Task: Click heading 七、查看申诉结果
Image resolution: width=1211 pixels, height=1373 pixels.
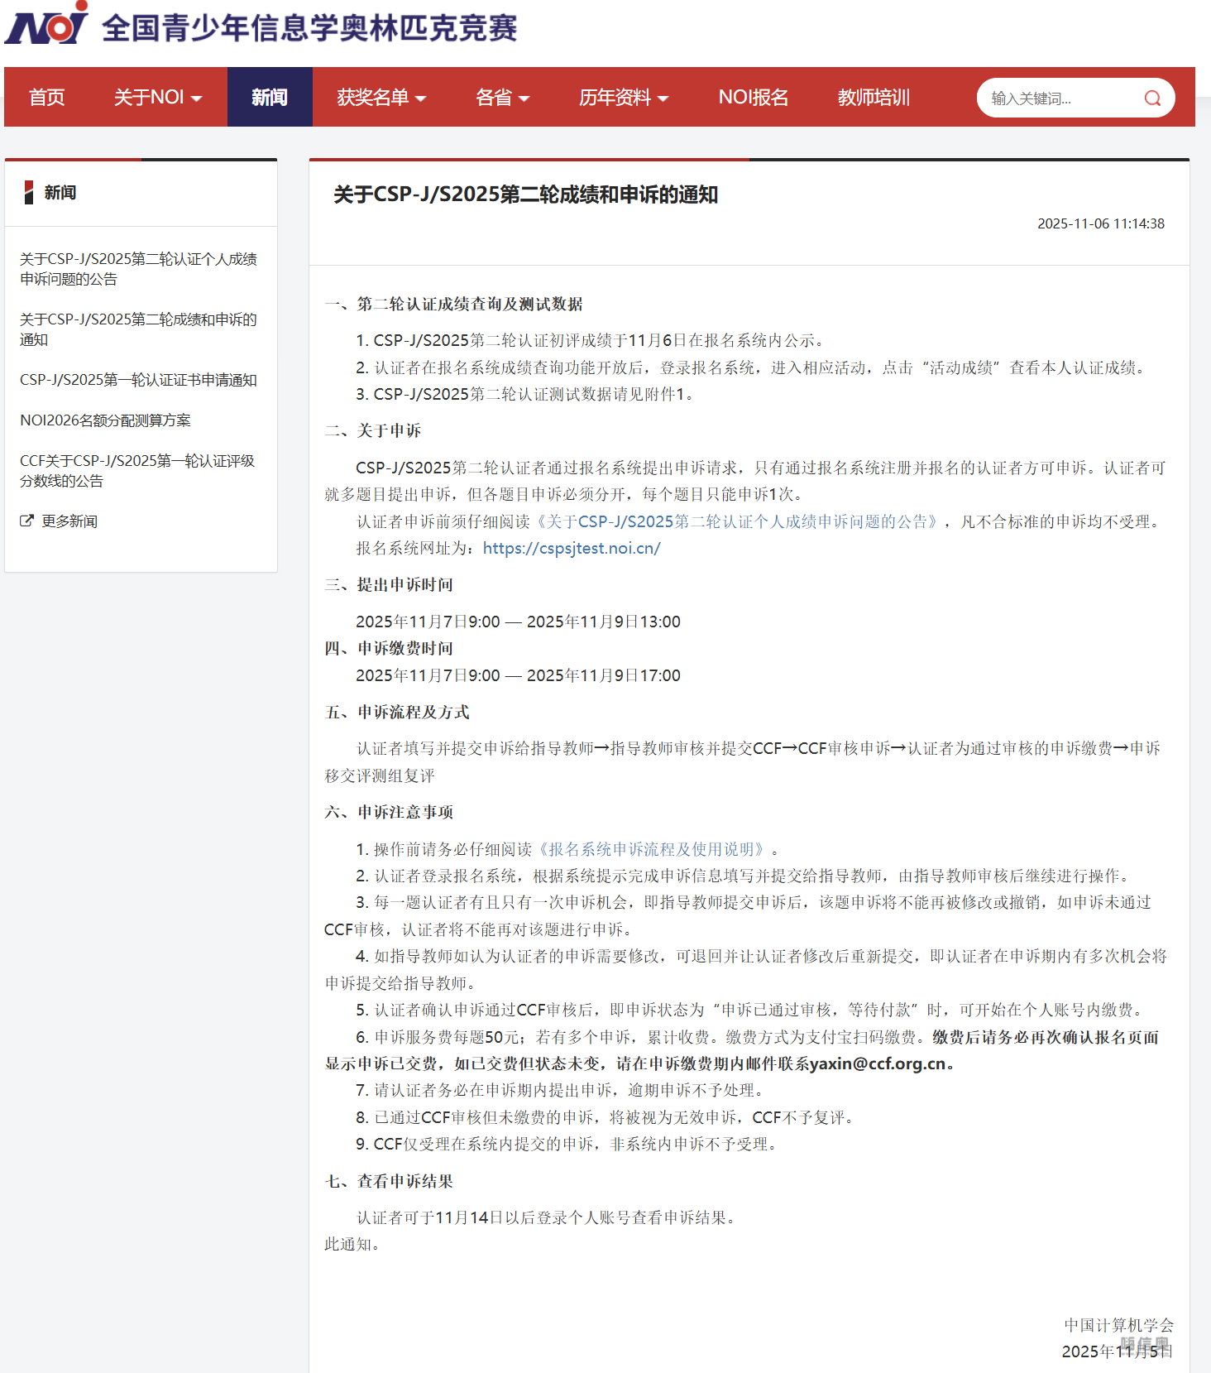Action: pos(389,1181)
